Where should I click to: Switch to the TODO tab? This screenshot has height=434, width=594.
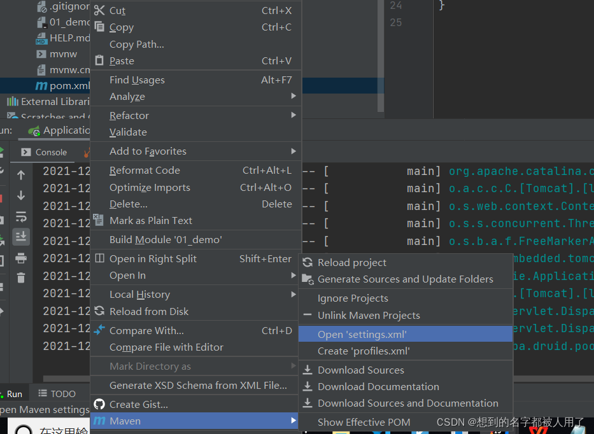[62, 393]
